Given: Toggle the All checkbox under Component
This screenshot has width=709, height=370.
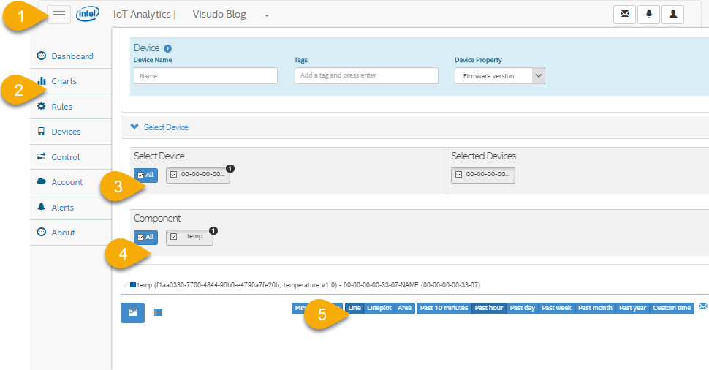Looking at the screenshot, I should 145,237.
